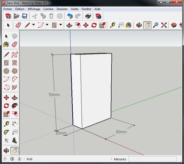
Task: Choose the Freehand tool in the Large Tool Set
Action: (x=15, y=55)
